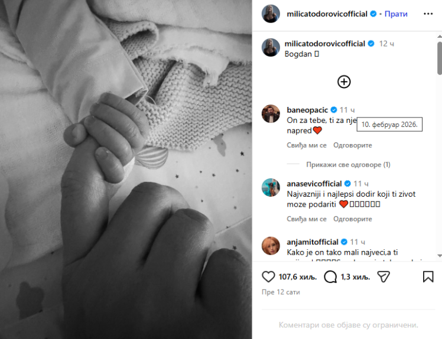Like the post with heart icon
The height and width of the screenshot is (339, 442).
(x=268, y=277)
